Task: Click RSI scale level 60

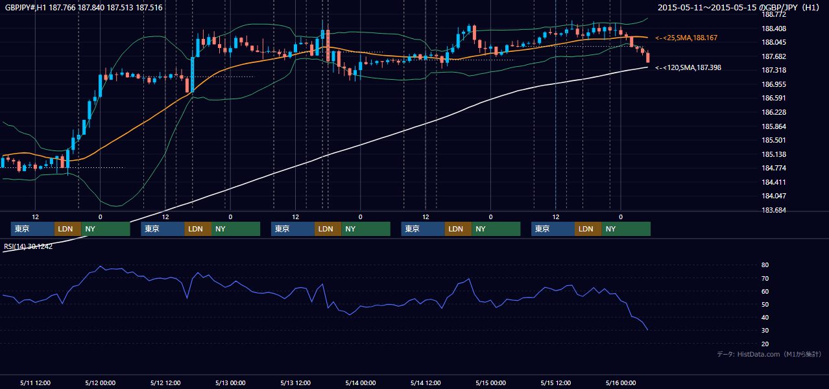Action: pos(765,291)
